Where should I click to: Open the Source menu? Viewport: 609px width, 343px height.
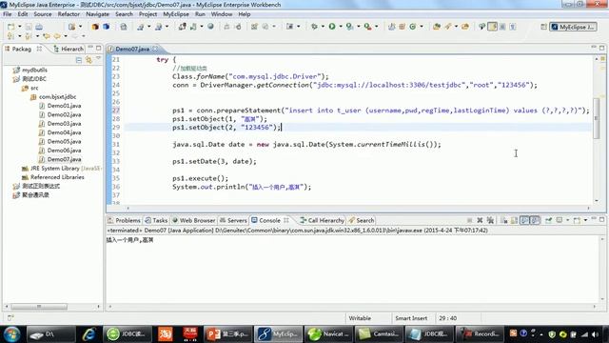(x=42, y=14)
